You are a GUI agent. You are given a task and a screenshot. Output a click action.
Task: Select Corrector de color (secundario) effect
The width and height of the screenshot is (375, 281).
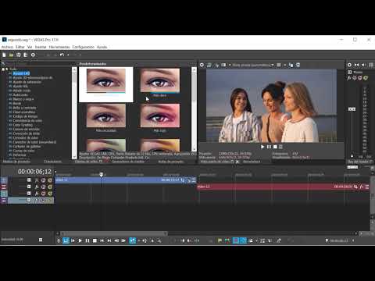(34, 142)
